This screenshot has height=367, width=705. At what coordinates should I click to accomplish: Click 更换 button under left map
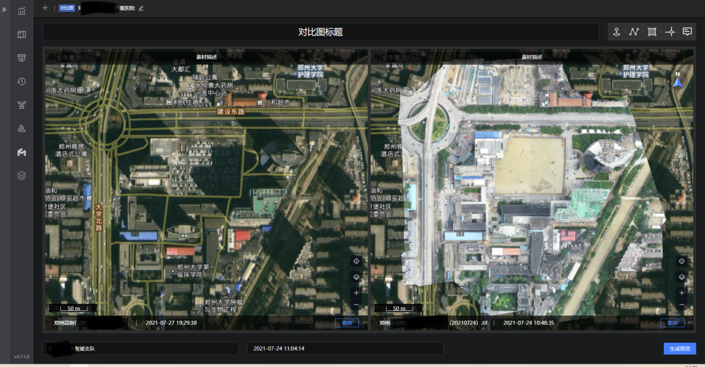coord(347,323)
